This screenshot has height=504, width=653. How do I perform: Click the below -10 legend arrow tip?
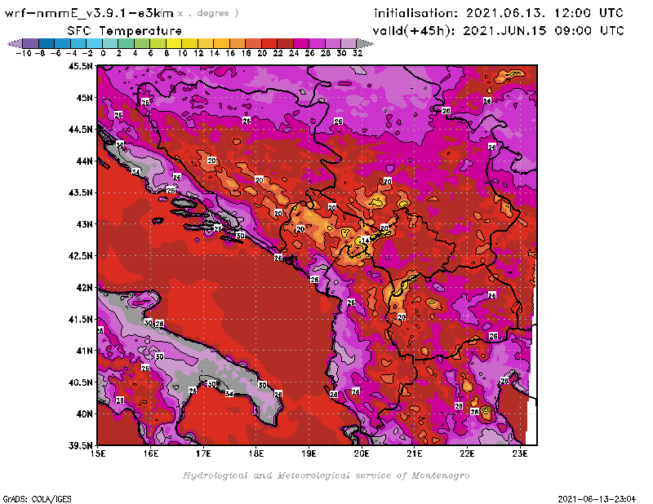(15, 43)
